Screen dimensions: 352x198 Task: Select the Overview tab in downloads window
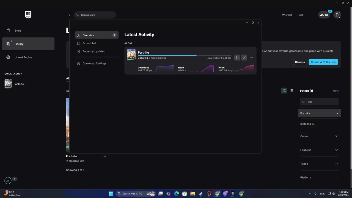tap(97, 35)
